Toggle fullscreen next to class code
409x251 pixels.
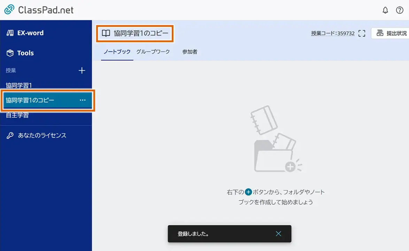pyautogui.click(x=362, y=33)
